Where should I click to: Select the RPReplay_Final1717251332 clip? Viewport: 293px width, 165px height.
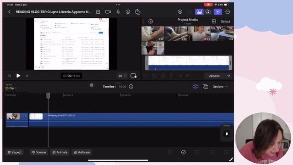coord(131,120)
